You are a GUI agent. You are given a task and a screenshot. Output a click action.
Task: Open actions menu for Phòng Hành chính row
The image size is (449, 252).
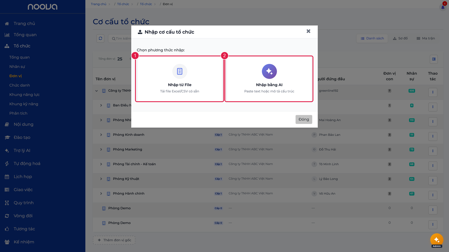click(433, 195)
